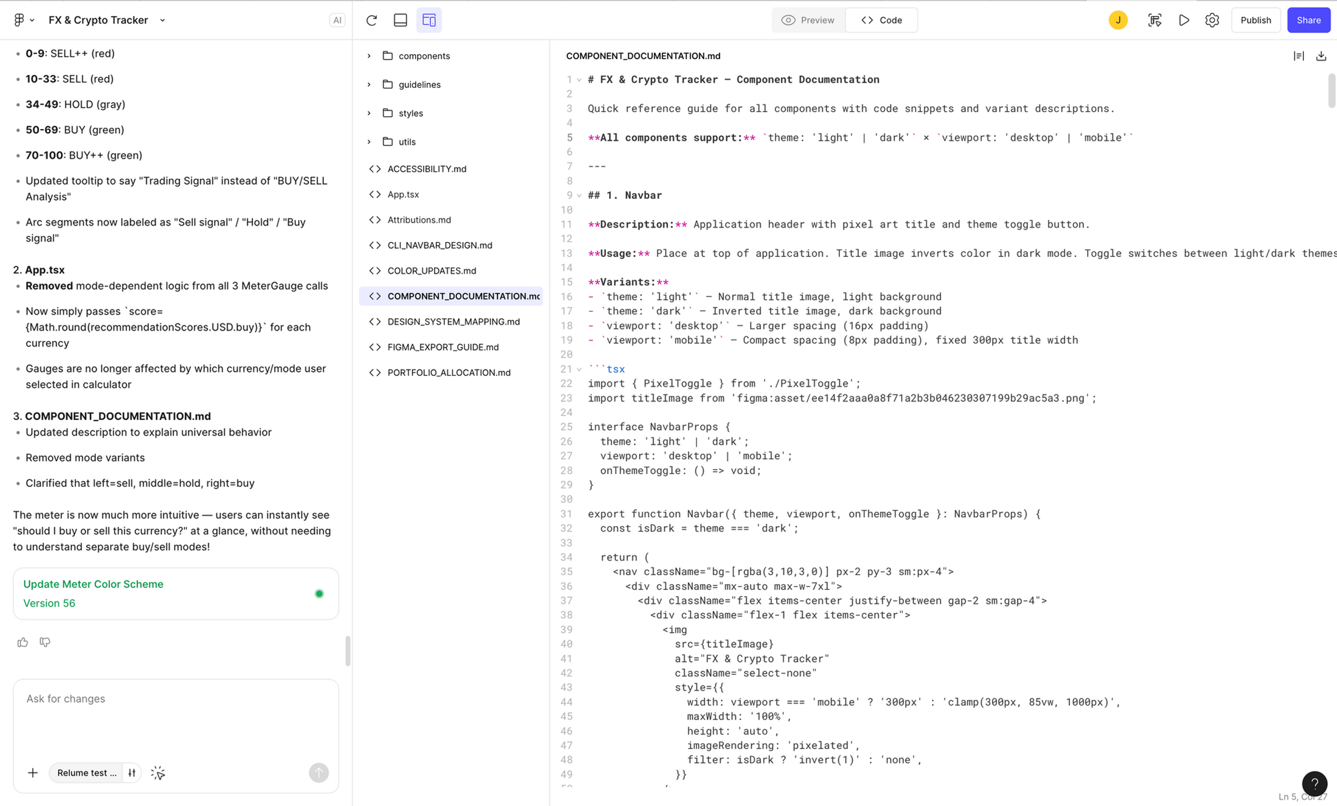Screen dimensions: 1337x806
Task: Open the Update Meter Color Scheme version card
Action: [x=176, y=594]
